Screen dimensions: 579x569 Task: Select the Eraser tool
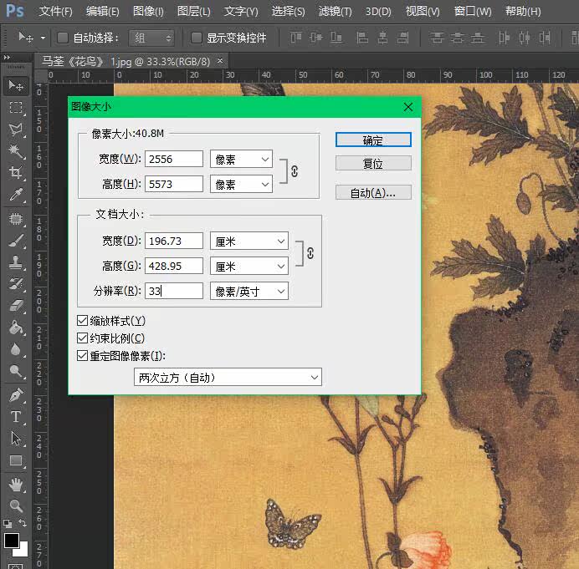[16, 306]
